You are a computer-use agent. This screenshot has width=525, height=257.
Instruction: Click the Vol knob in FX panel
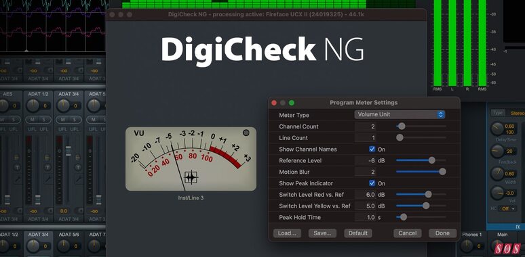pyautogui.click(x=497, y=193)
